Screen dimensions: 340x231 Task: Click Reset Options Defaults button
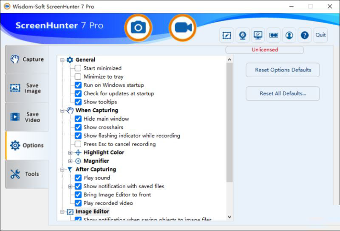coord(283,70)
